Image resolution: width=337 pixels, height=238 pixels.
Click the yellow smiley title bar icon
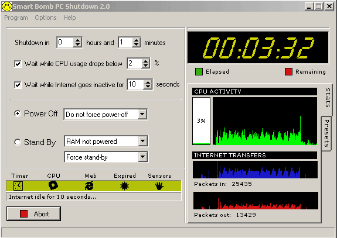6,6
